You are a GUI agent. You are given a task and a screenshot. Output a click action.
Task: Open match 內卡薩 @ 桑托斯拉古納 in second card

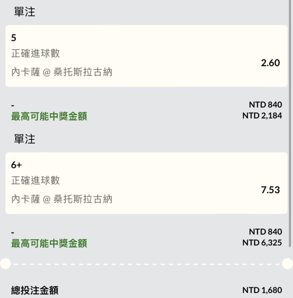62,199
